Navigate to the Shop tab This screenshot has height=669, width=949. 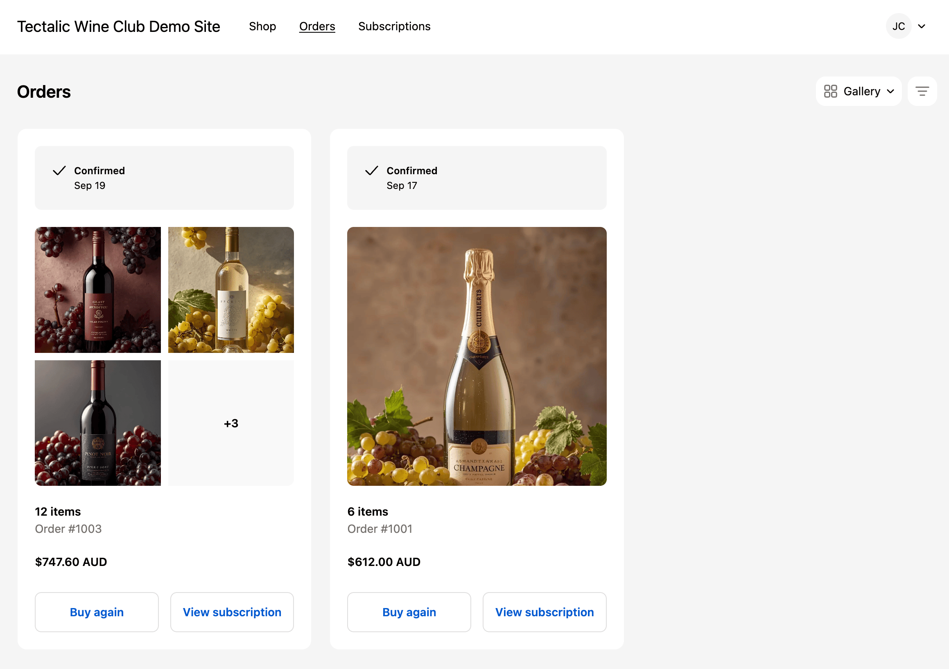pos(262,26)
